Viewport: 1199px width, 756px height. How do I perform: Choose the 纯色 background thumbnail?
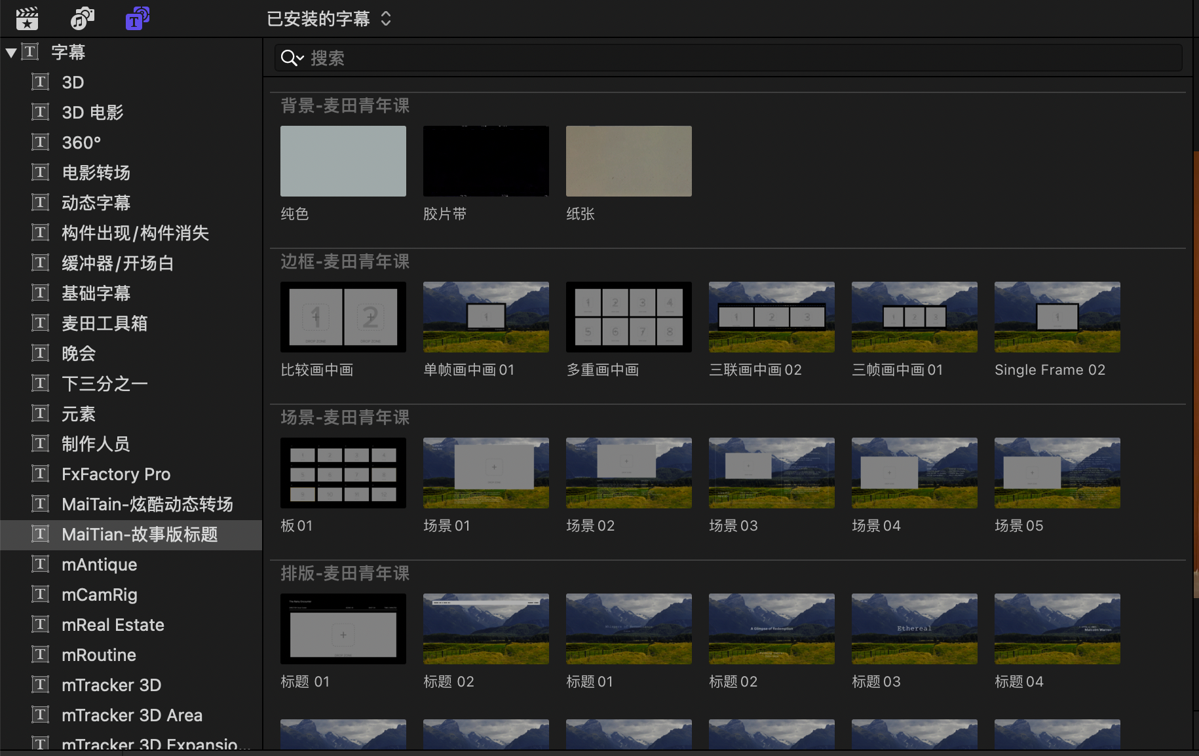tap(343, 161)
